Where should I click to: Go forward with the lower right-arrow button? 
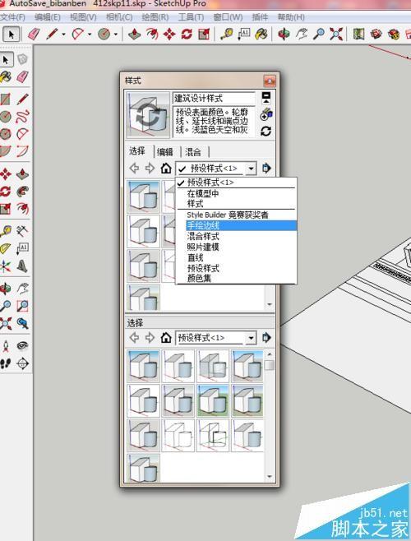tap(150, 337)
